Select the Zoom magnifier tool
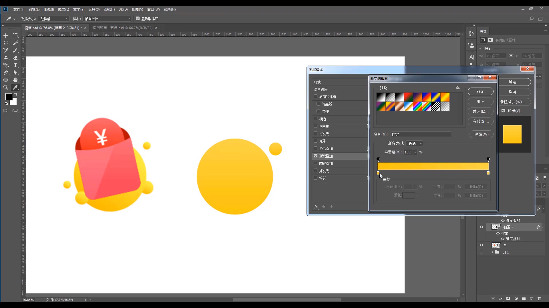Screen dimensions: 549x308 pos(5,87)
